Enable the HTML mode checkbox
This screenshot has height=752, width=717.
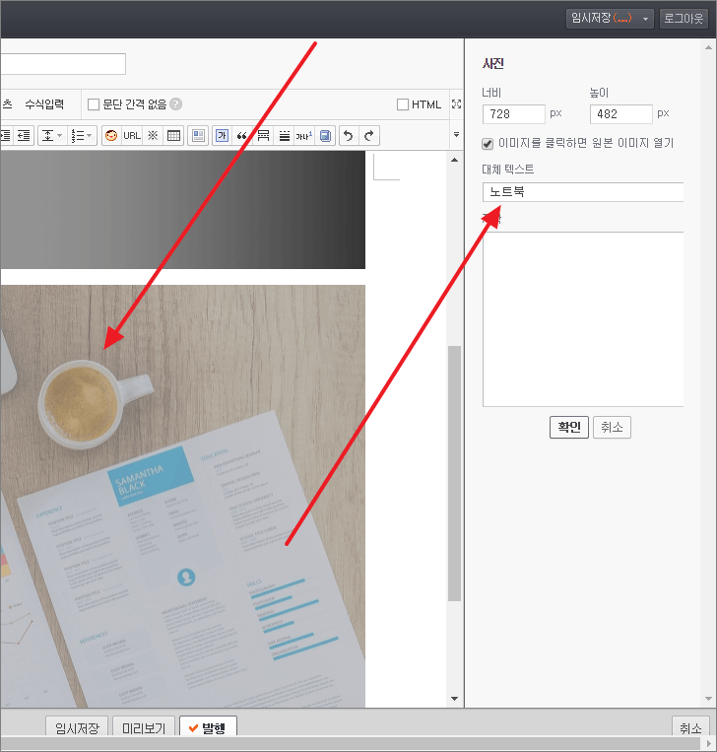point(403,104)
